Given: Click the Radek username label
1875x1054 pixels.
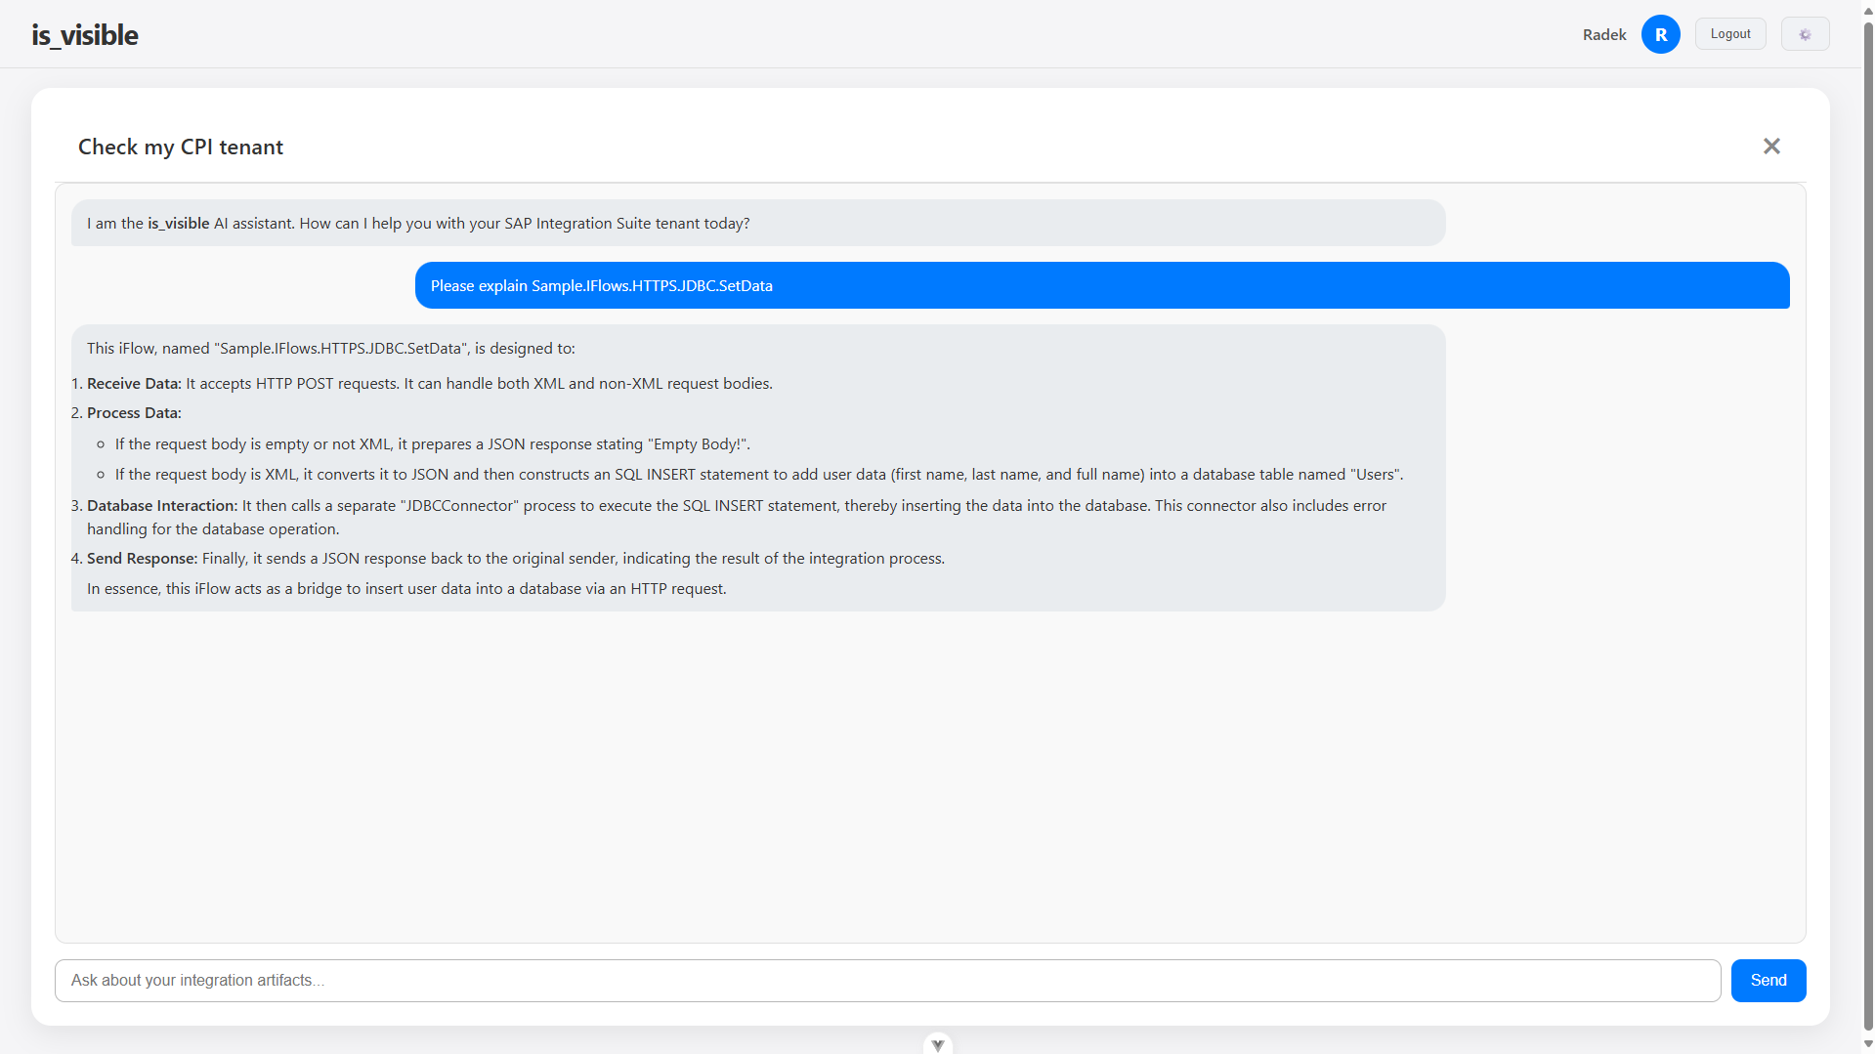Looking at the screenshot, I should tap(1603, 33).
